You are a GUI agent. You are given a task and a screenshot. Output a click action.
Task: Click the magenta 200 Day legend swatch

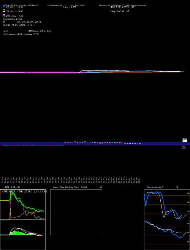coord(4,15)
